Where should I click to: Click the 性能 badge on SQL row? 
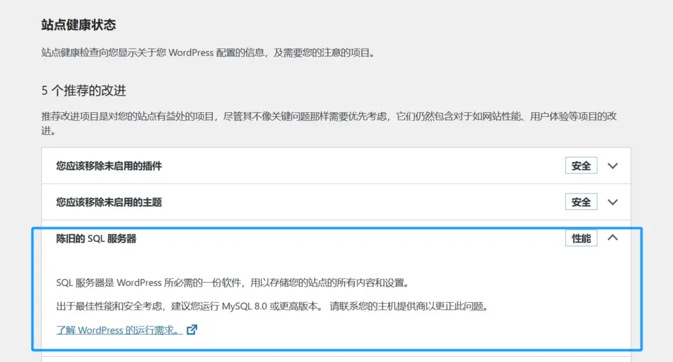[581, 238]
